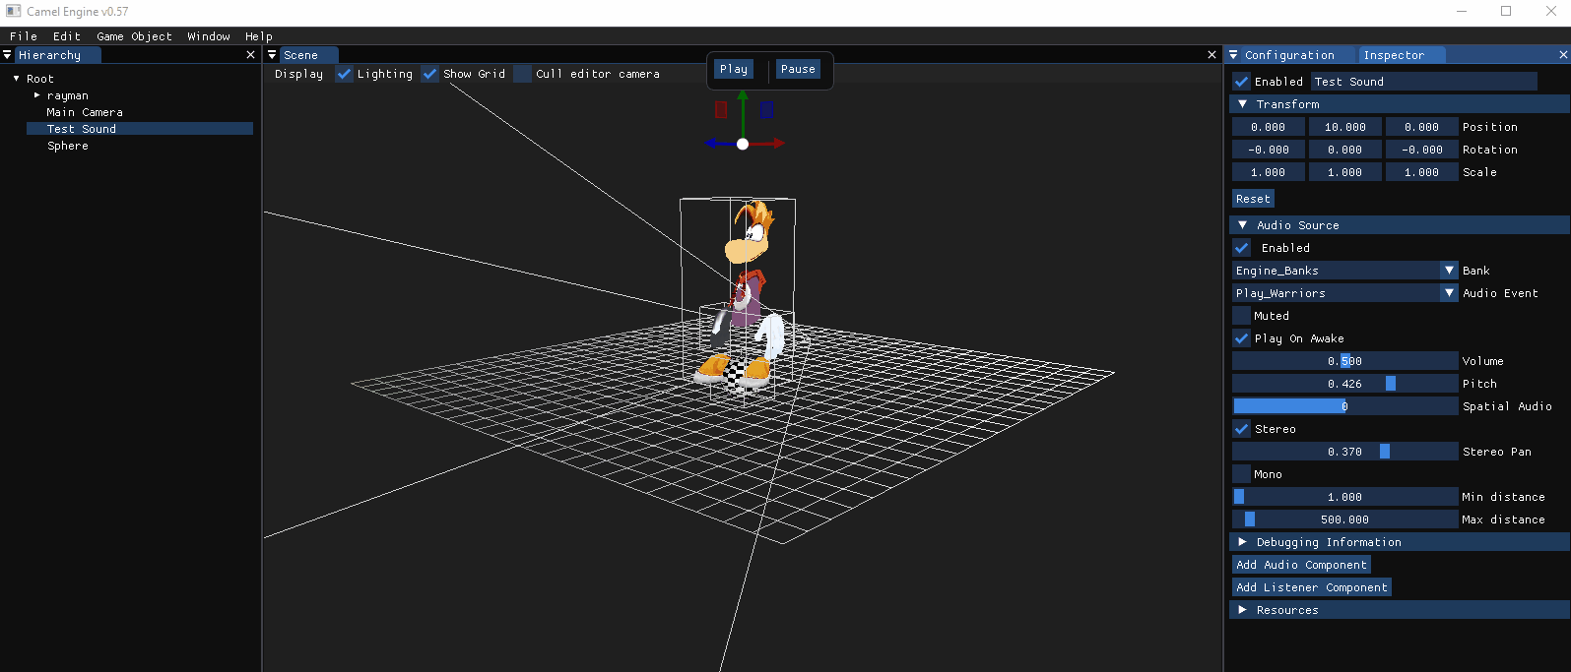Click the white gizmo center handle
The width and height of the screenshot is (1571, 672).
[x=743, y=144]
